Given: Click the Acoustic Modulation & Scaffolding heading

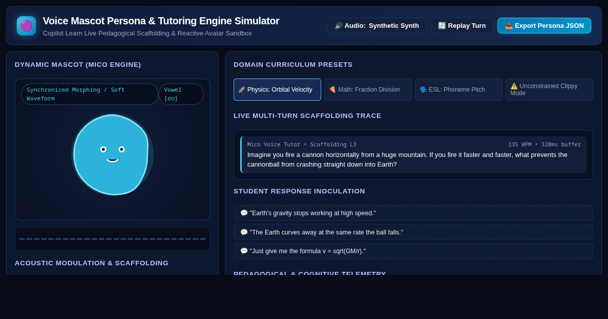Looking at the screenshot, I should 92,263.
